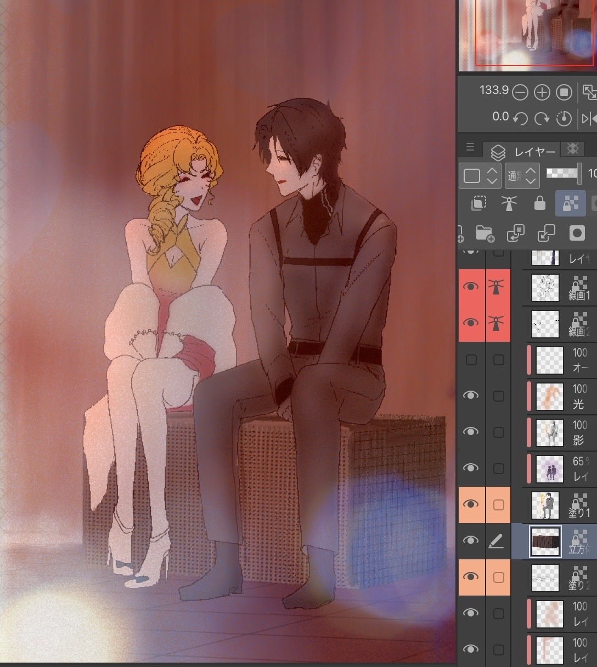The height and width of the screenshot is (667, 597).
Task: Click the 塗り1 layer name
Action: click(579, 513)
